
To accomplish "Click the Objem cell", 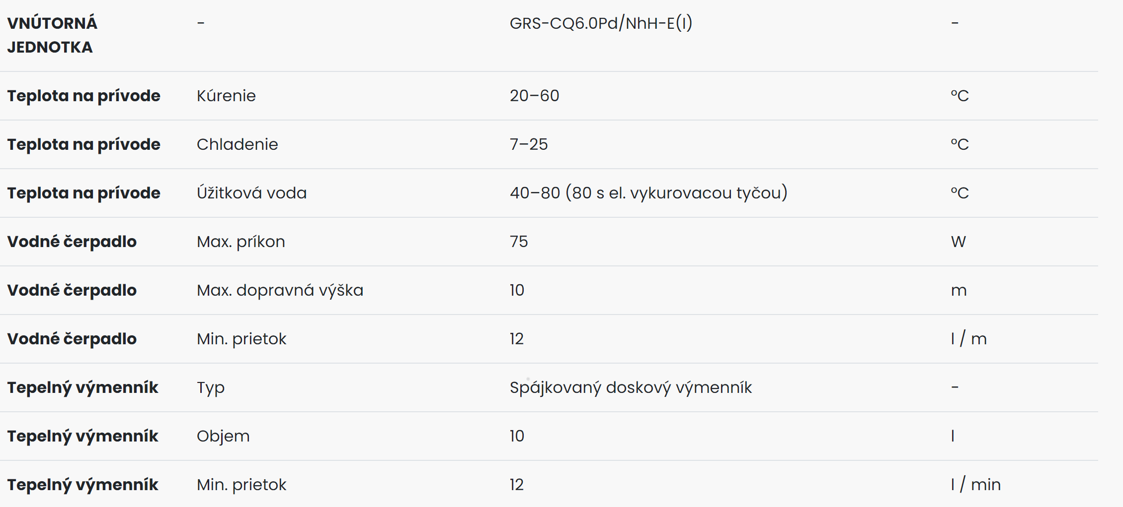I will click(223, 436).
